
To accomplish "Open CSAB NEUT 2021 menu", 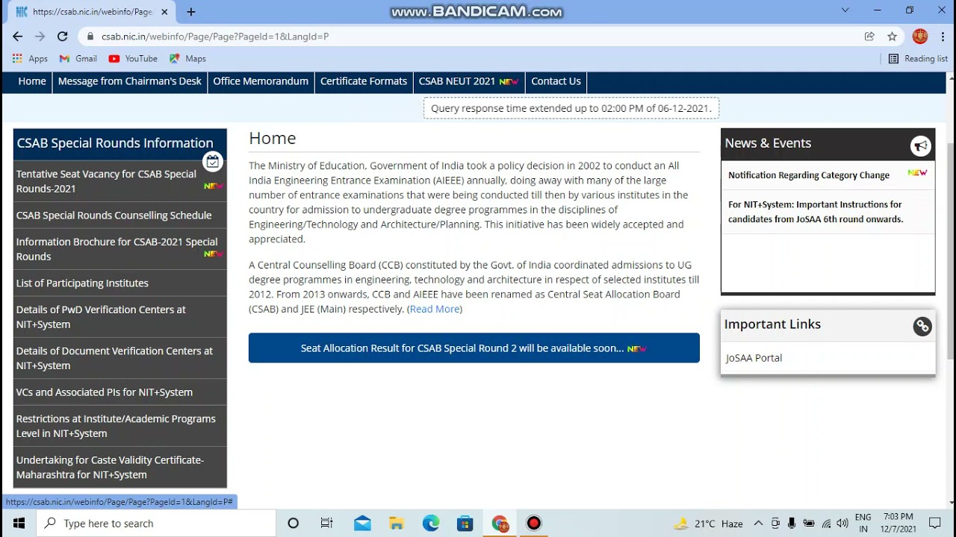I will click(468, 81).
